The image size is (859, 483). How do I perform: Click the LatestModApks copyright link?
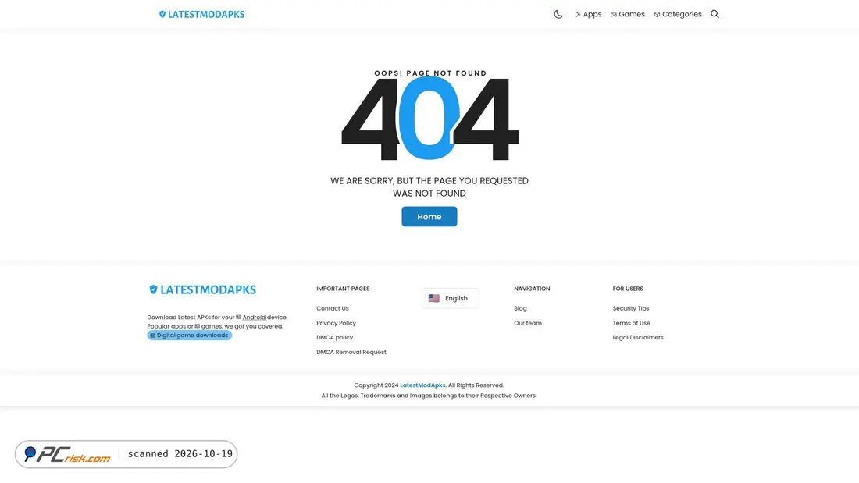[x=423, y=385]
